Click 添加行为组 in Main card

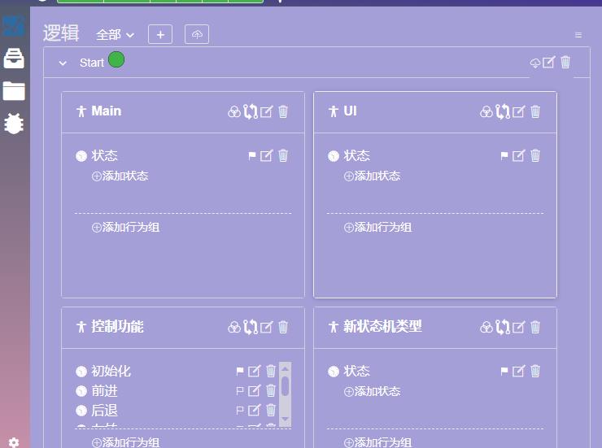(x=126, y=228)
